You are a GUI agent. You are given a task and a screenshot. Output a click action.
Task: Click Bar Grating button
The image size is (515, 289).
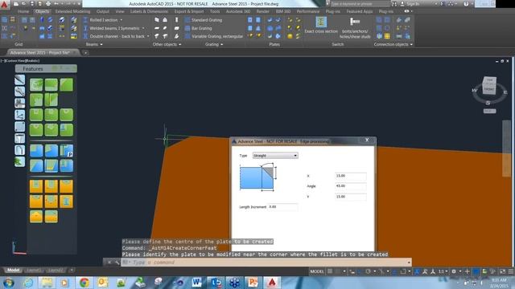coord(199,28)
